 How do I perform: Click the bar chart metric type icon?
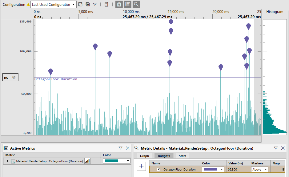(x=13, y=161)
